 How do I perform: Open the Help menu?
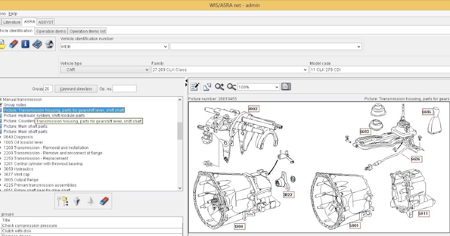pyautogui.click(x=13, y=13)
